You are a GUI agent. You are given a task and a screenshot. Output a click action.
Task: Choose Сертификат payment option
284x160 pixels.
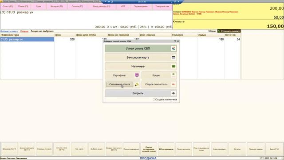point(122,75)
